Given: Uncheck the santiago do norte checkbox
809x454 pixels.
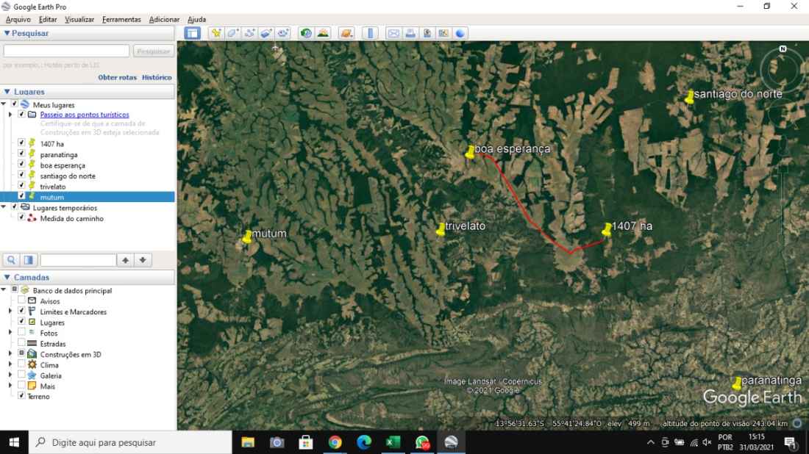Looking at the screenshot, I should (21, 175).
